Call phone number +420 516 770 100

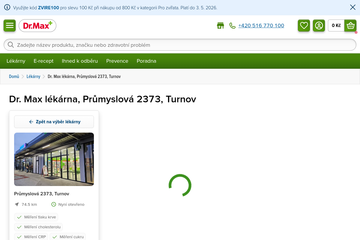[x=261, y=25]
